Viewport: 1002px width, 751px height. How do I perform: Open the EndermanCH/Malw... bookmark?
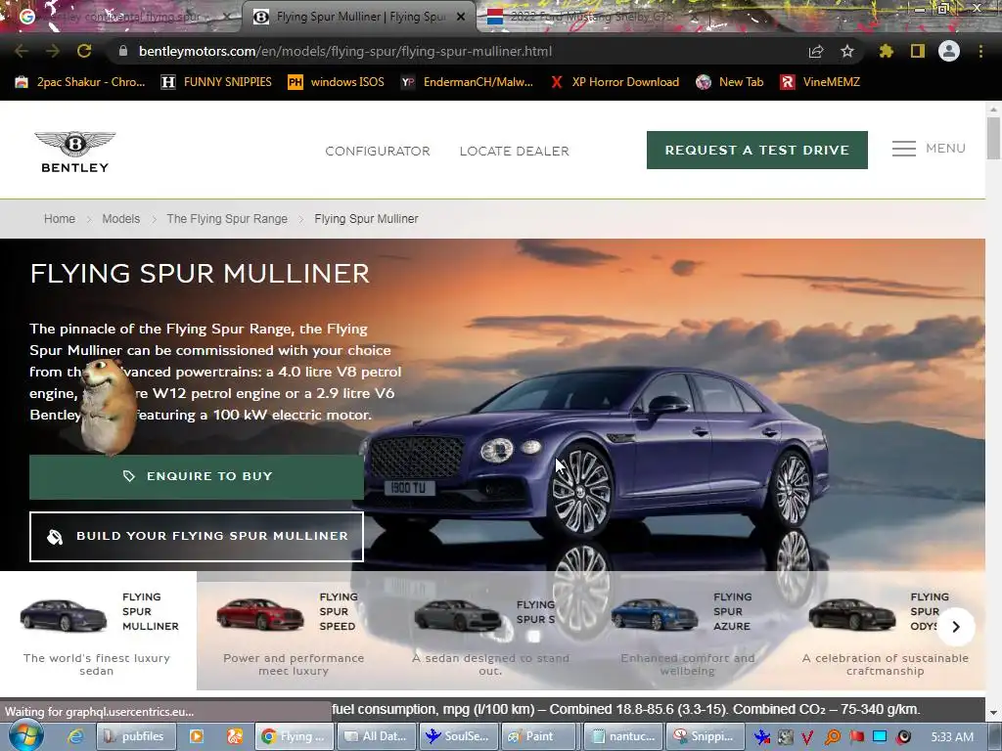(x=467, y=82)
